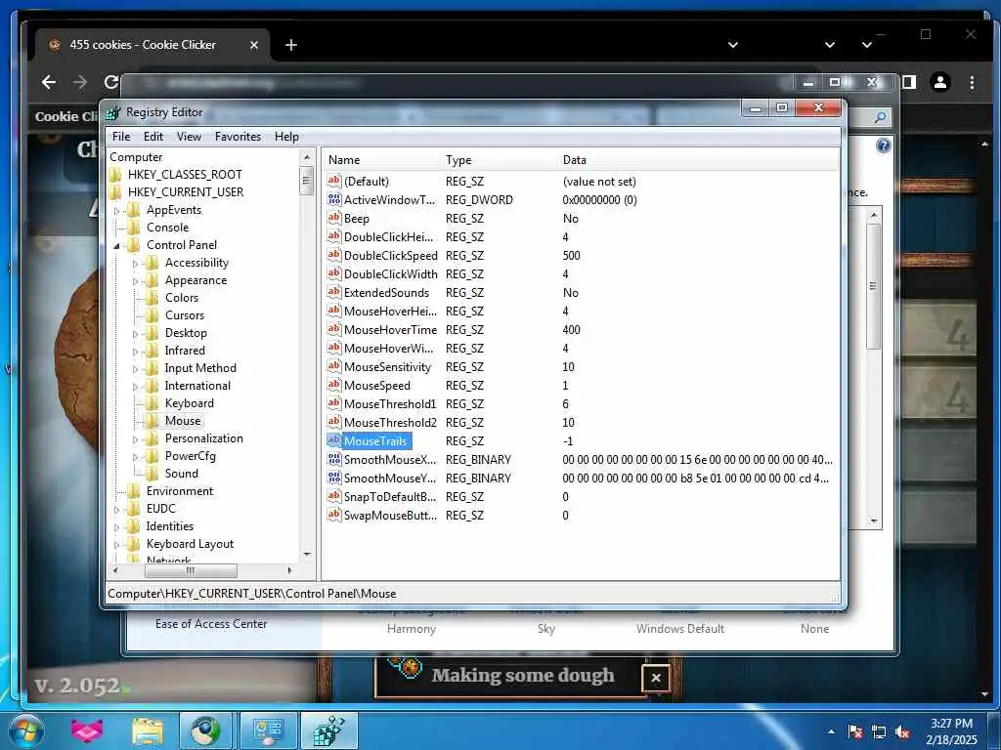1001x750 pixels.
Task: Click the MouseSpeed value icon
Action: [334, 385]
